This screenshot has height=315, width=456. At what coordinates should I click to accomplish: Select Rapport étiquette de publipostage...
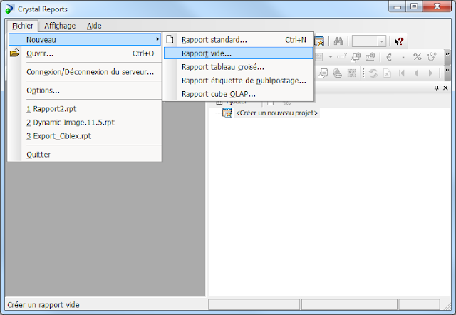pyautogui.click(x=239, y=81)
